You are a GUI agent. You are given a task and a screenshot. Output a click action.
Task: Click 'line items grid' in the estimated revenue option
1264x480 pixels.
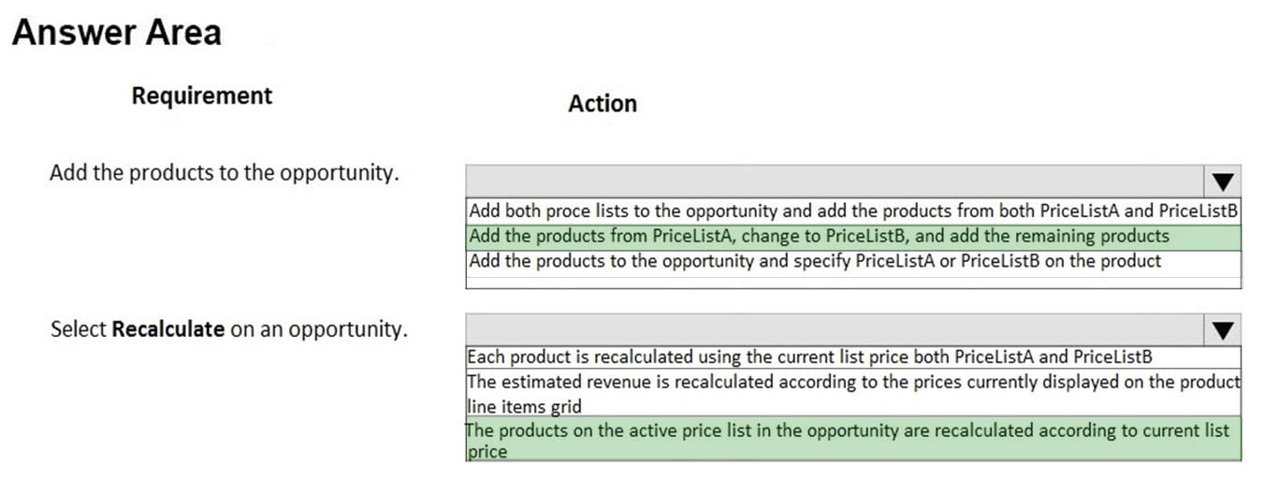coord(523,406)
